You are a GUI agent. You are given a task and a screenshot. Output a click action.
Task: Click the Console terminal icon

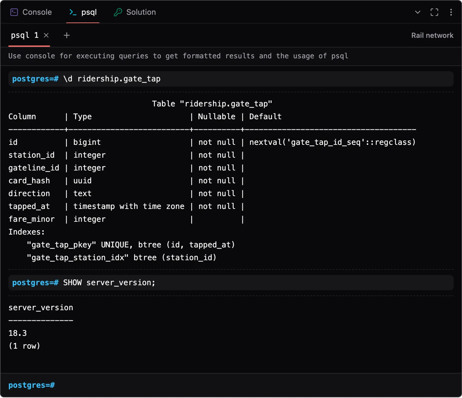(x=14, y=12)
